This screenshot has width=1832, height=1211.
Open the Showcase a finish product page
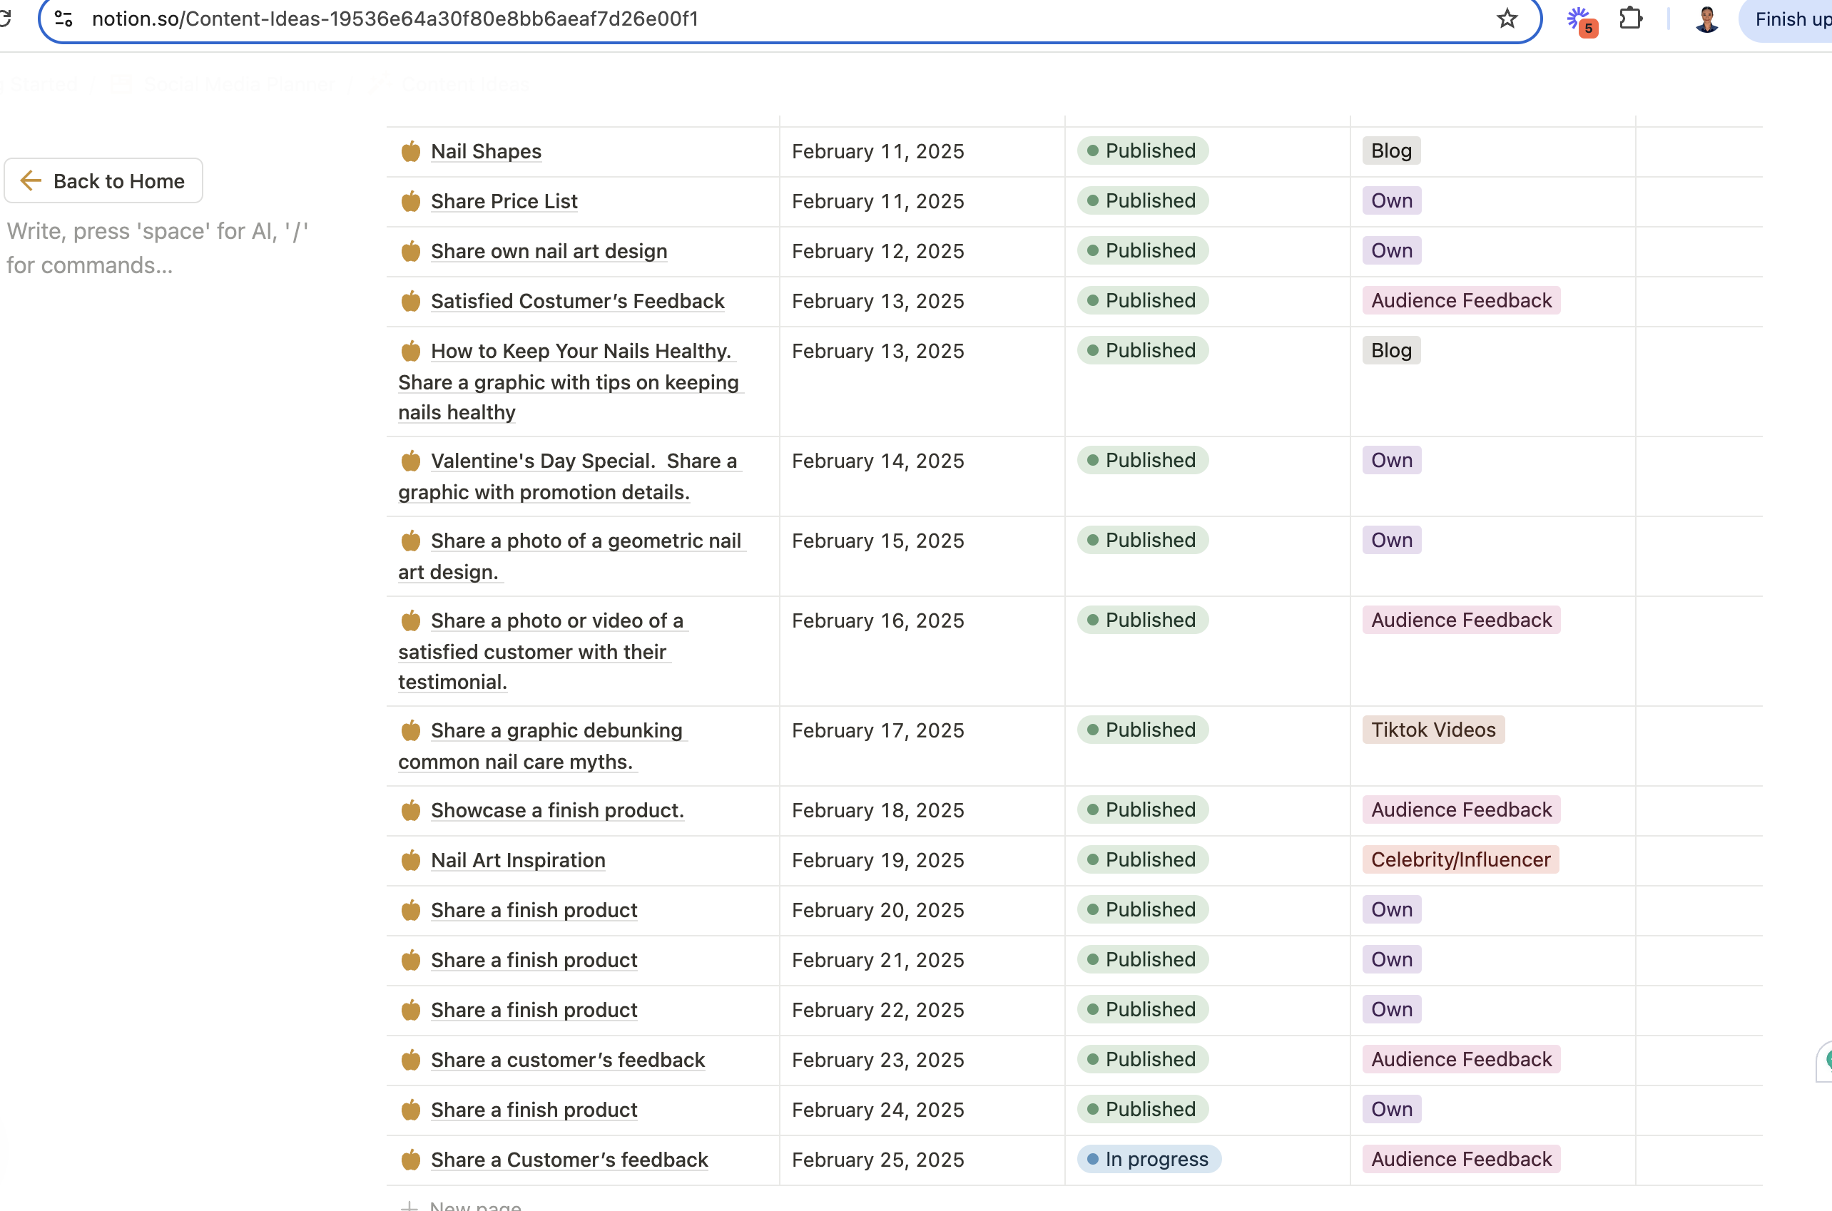[557, 810]
